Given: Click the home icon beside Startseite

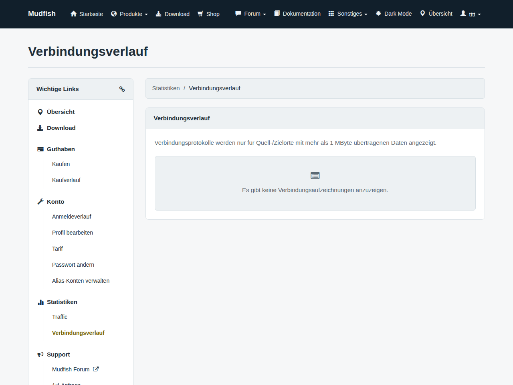Looking at the screenshot, I should pyautogui.click(x=73, y=14).
